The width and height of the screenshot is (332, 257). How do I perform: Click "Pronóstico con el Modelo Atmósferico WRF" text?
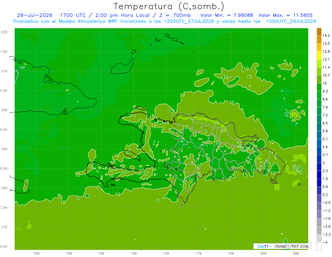[66, 21]
